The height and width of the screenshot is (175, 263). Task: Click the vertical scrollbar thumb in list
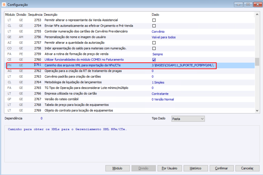[x=257, y=62]
